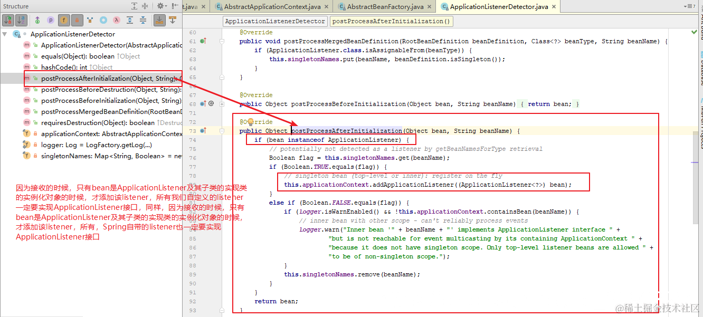Click Expand All icon in Structure header
The image size is (703, 317).
[x=134, y=6]
